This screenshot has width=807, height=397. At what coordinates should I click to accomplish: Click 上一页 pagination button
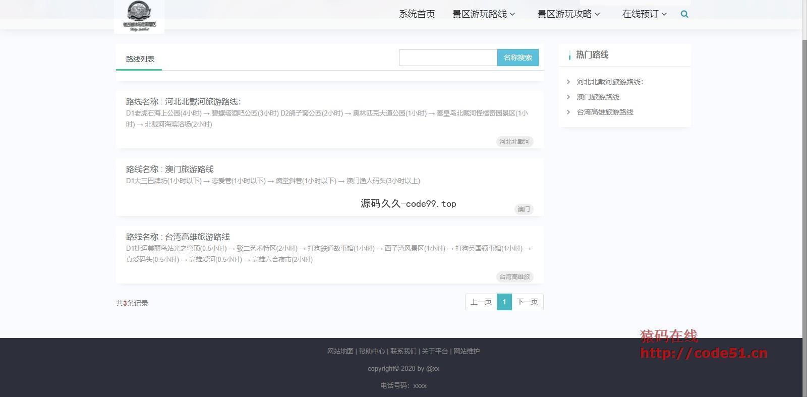point(481,302)
